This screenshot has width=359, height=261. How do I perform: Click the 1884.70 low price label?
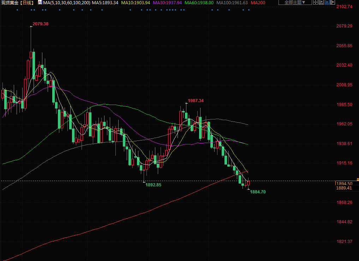coord(258,192)
